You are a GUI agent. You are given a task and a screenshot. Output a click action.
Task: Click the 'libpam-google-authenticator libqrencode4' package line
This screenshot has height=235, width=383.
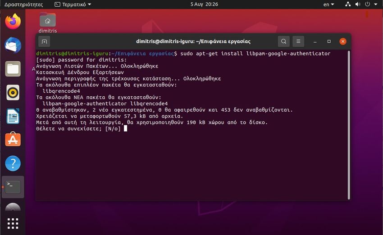(x=105, y=104)
